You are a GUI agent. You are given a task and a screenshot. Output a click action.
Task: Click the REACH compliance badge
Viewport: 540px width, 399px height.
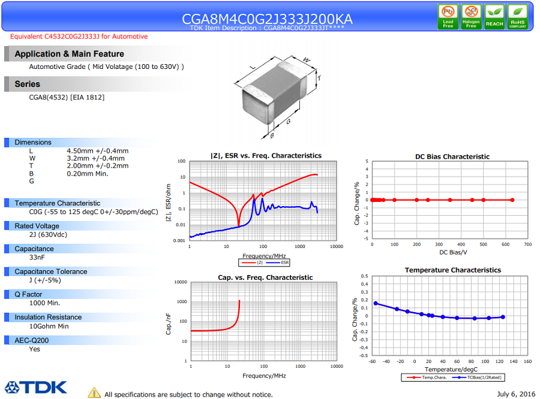(494, 17)
